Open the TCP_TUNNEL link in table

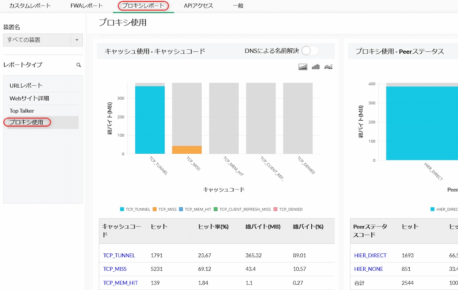[x=119, y=255]
